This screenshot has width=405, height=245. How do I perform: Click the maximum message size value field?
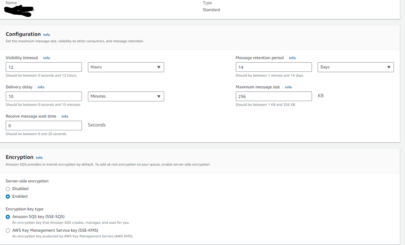(273, 96)
